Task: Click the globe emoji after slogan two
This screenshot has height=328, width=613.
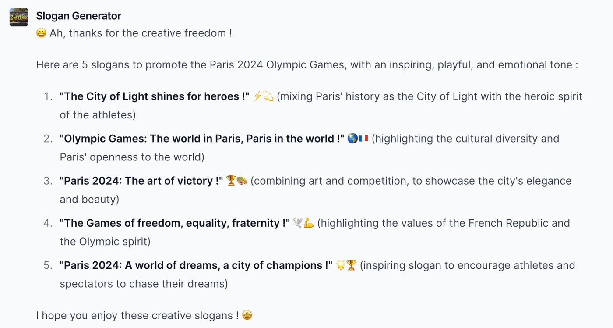Action: pos(352,139)
